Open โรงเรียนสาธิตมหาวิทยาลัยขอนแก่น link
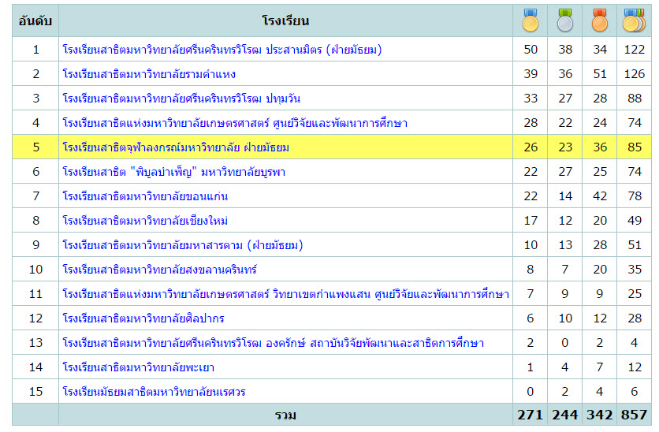659x432 pixels. click(x=145, y=196)
